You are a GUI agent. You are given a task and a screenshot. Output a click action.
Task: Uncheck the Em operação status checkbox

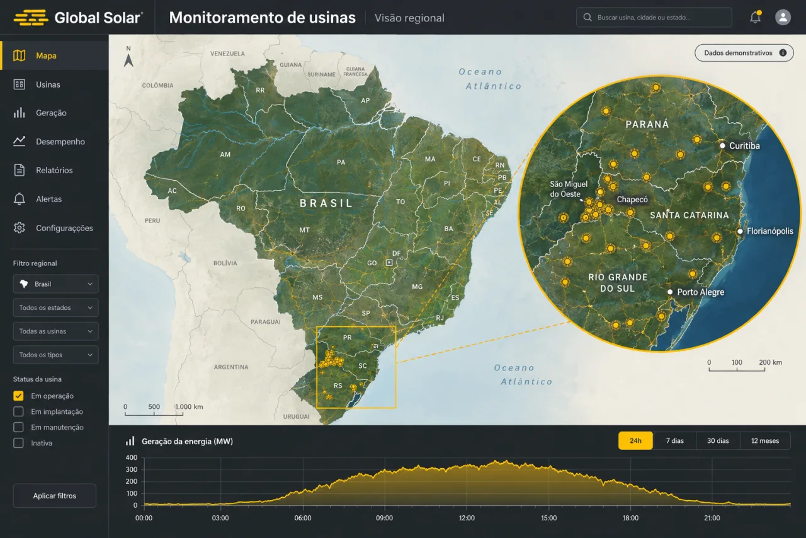(18, 396)
